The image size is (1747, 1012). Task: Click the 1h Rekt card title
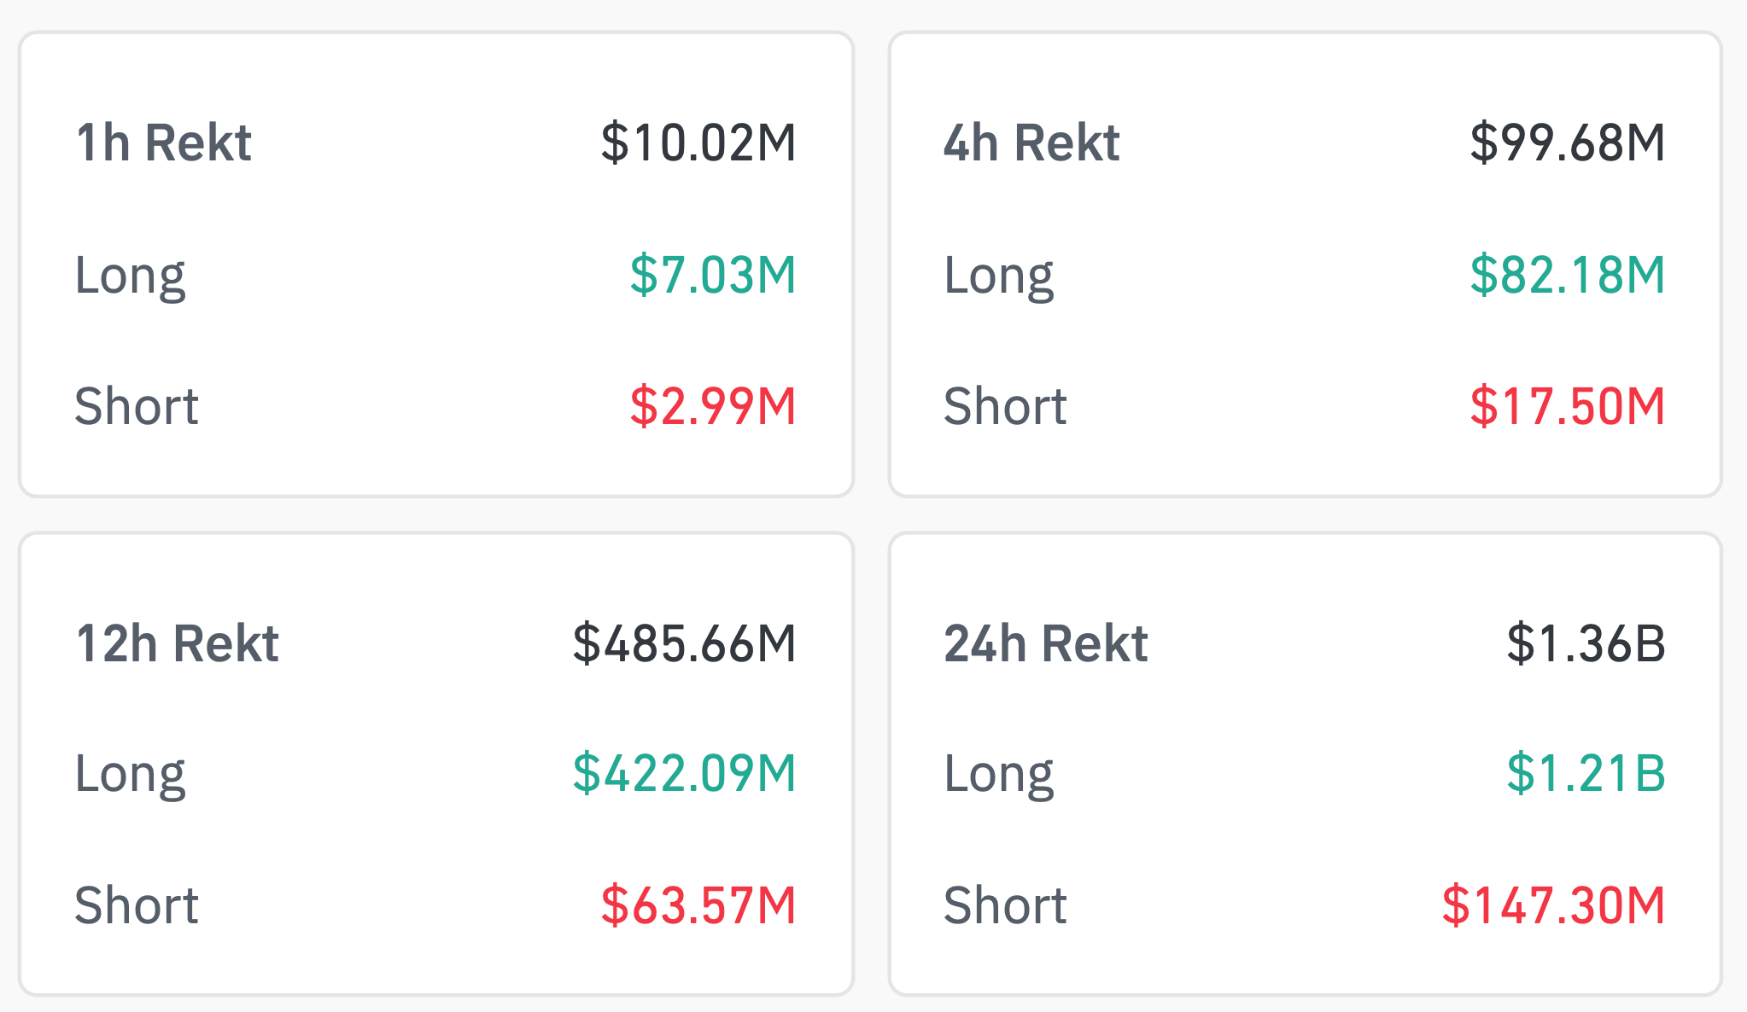[x=163, y=142]
